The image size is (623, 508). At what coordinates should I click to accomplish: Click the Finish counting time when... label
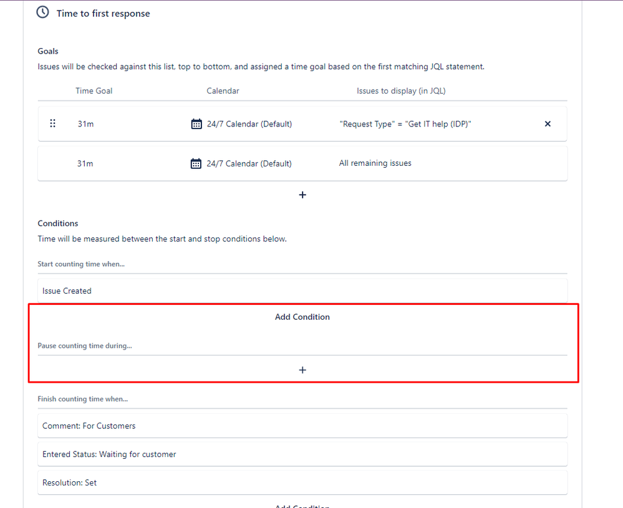click(x=83, y=399)
